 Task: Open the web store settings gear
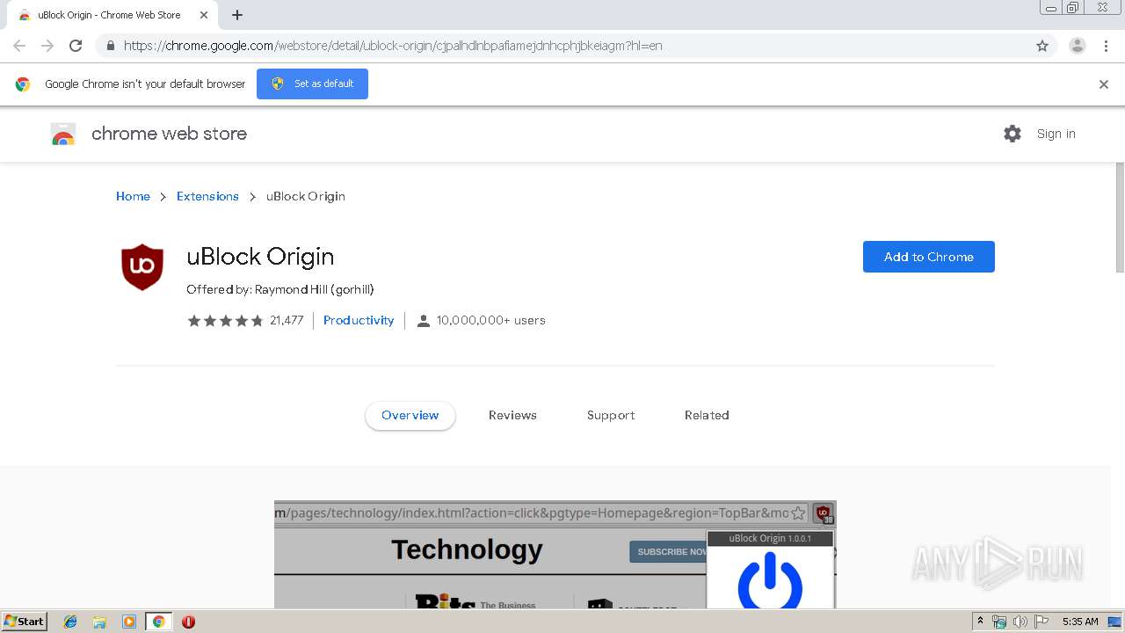coord(1012,134)
